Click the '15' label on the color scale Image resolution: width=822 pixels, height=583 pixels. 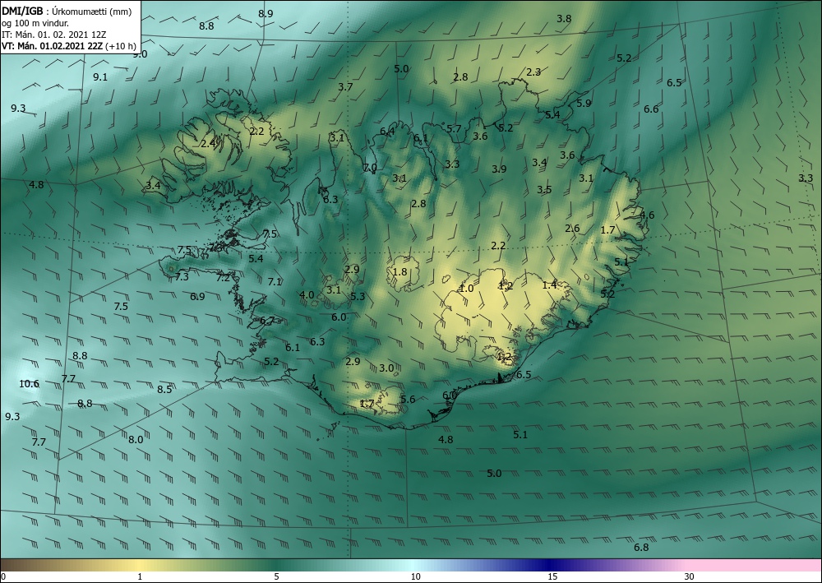point(552,576)
